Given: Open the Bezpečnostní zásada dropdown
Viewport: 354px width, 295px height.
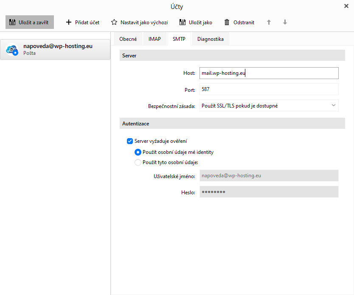Looking at the screenshot, I should 269,105.
